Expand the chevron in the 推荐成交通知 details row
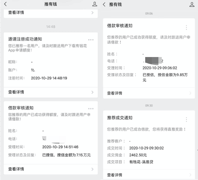The image size is (198, 180). click(x=190, y=175)
